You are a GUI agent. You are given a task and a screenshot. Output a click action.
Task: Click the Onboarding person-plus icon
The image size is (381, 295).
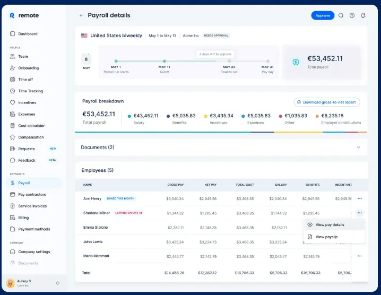click(12, 68)
